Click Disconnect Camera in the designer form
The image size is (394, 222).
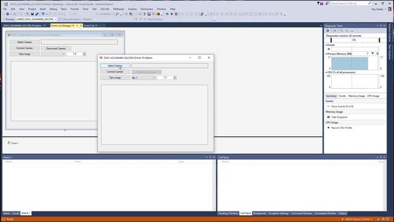(x=56, y=48)
